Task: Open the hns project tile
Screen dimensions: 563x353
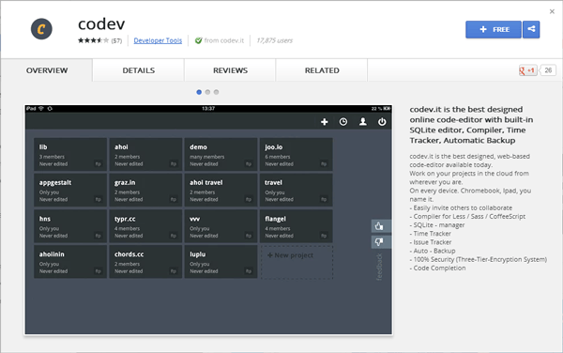Action: coord(70,226)
